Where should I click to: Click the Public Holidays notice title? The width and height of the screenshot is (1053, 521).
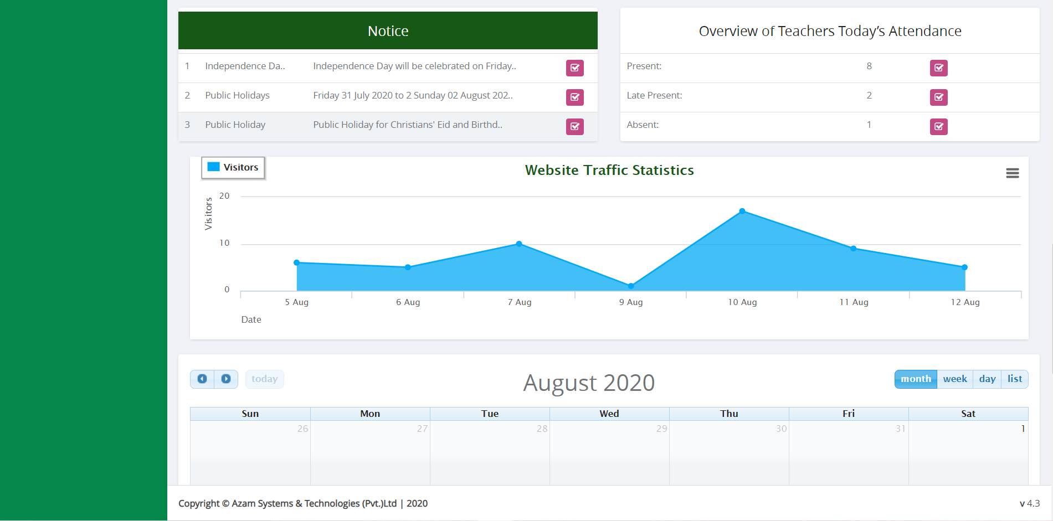click(237, 95)
